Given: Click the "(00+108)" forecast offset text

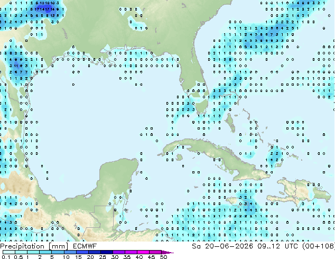Looking at the screenshot, I should pyautogui.click(x=319, y=246).
